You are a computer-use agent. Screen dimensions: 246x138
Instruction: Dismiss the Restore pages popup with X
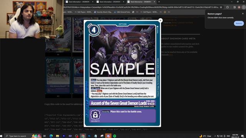click(243, 14)
